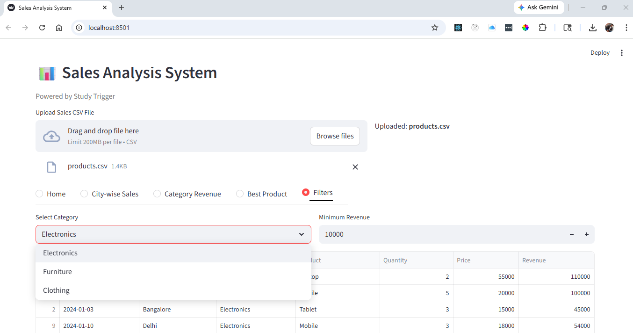Click the Downloads icon in the toolbar
Viewport: 633px width, 333px height.
(592, 28)
